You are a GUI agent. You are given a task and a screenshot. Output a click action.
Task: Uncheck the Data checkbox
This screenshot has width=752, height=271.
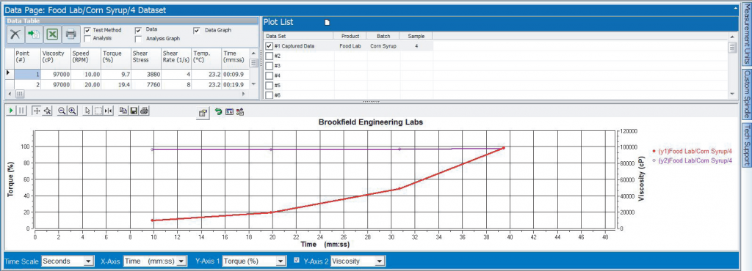tap(139, 30)
